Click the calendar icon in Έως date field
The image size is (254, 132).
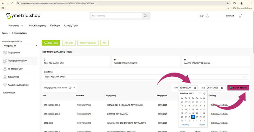(x=222, y=87)
